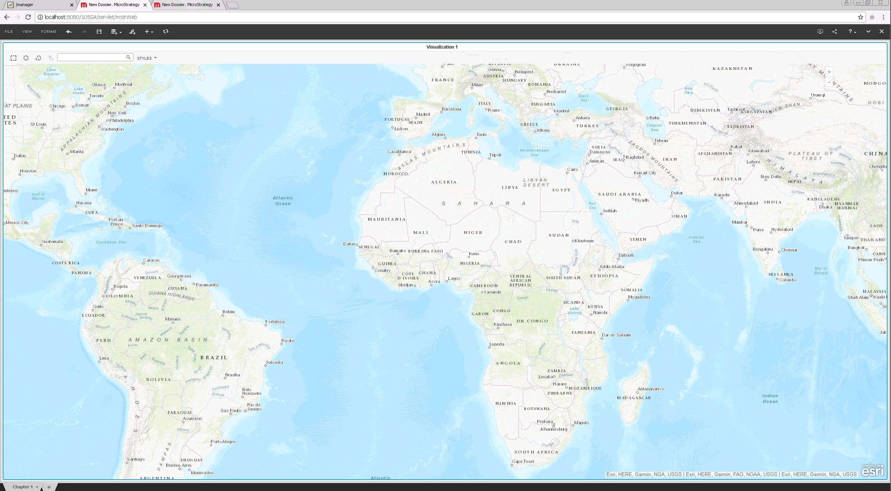Save the dossier using floppy icon
Screen dimensions: 891x491
coord(99,32)
